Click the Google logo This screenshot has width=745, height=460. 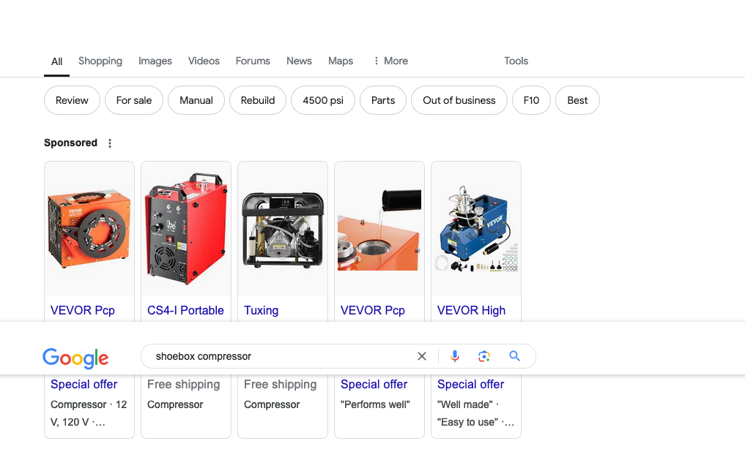[x=75, y=358]
